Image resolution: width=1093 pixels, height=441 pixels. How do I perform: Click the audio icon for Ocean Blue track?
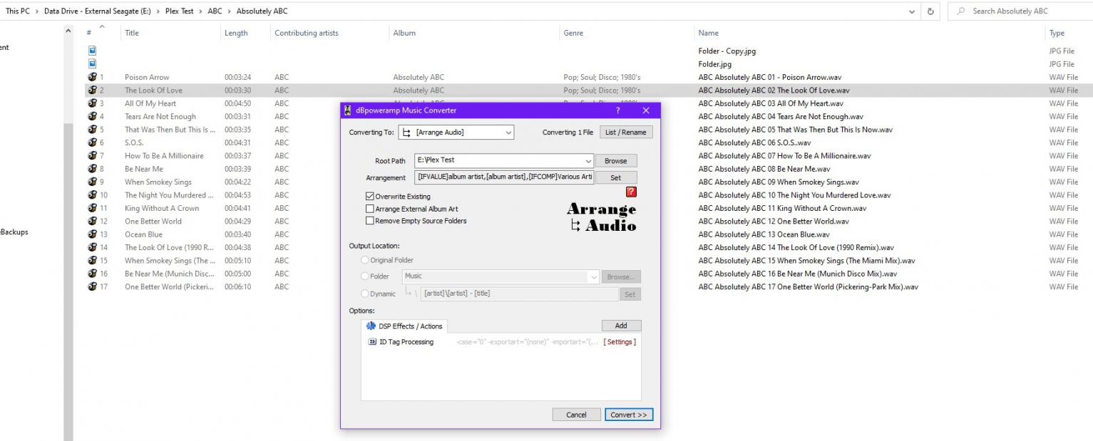(x=92, y=234)
